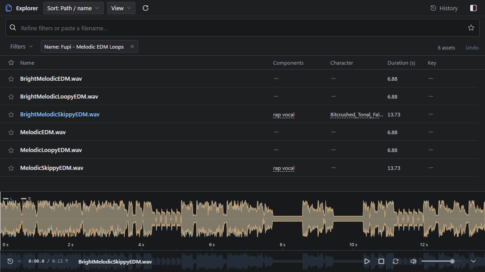485x272 pixels.
Task: Save search with the star icon
Action: 471,28
